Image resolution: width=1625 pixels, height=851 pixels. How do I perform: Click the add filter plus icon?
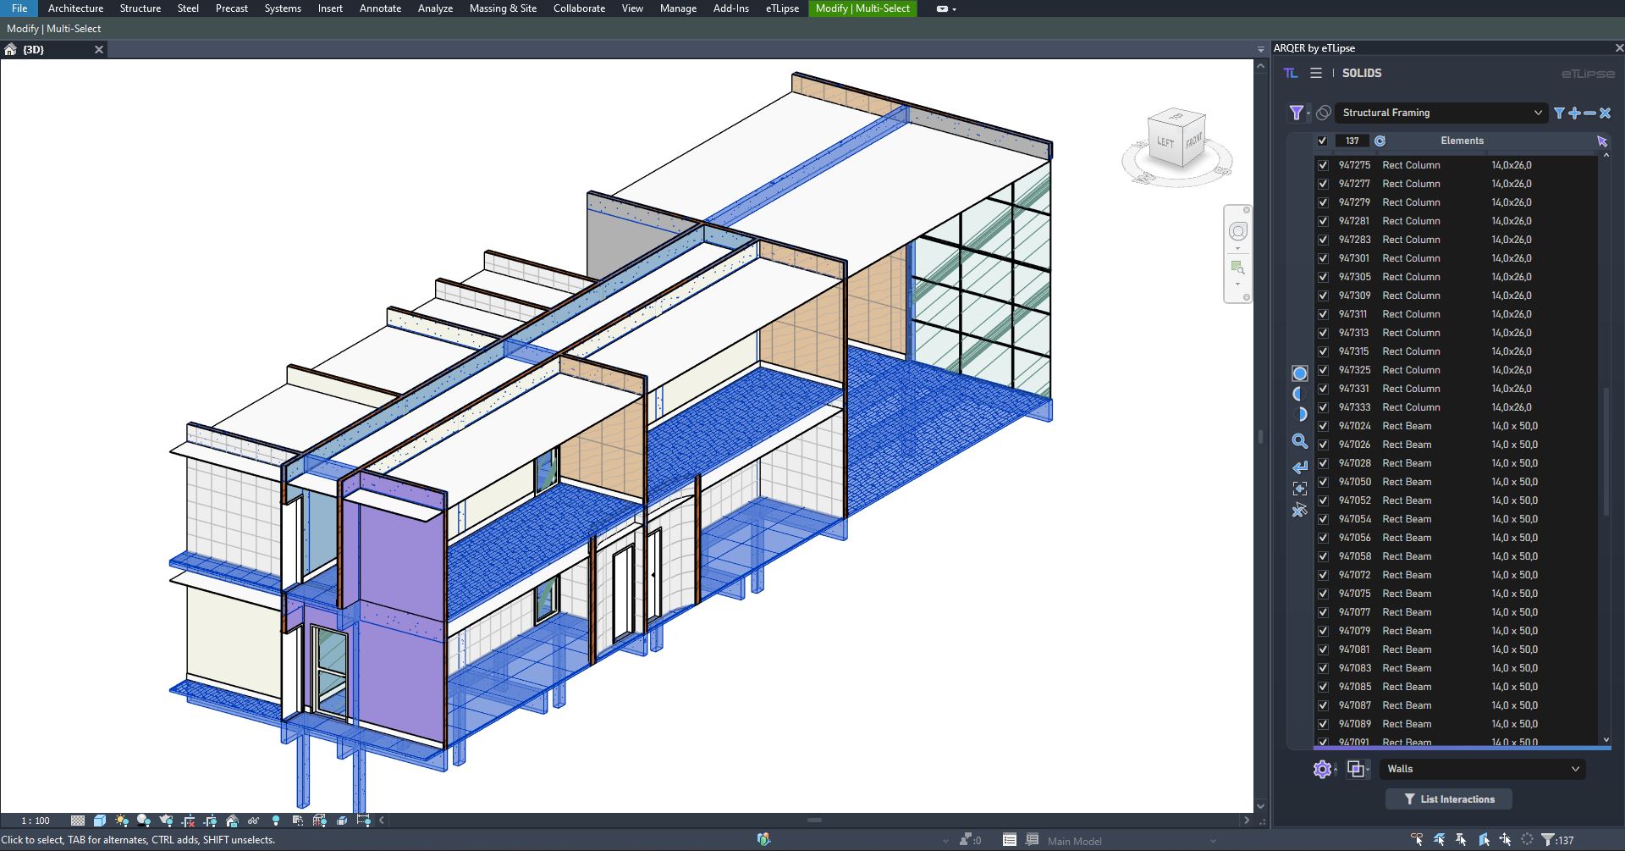[x=1574, y=113]
